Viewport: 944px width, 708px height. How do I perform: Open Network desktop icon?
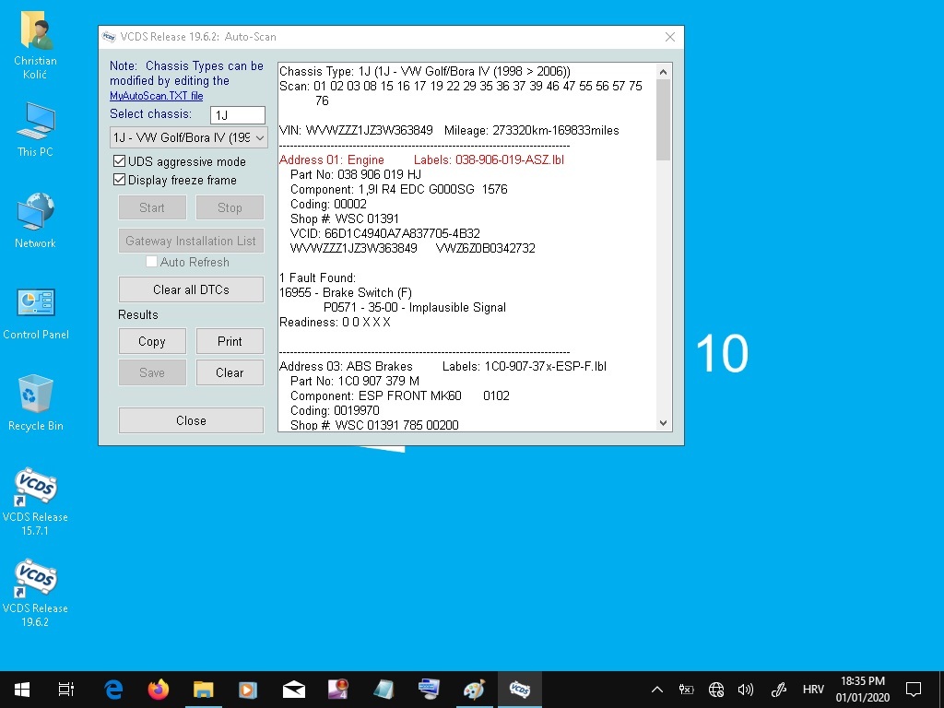36,220
